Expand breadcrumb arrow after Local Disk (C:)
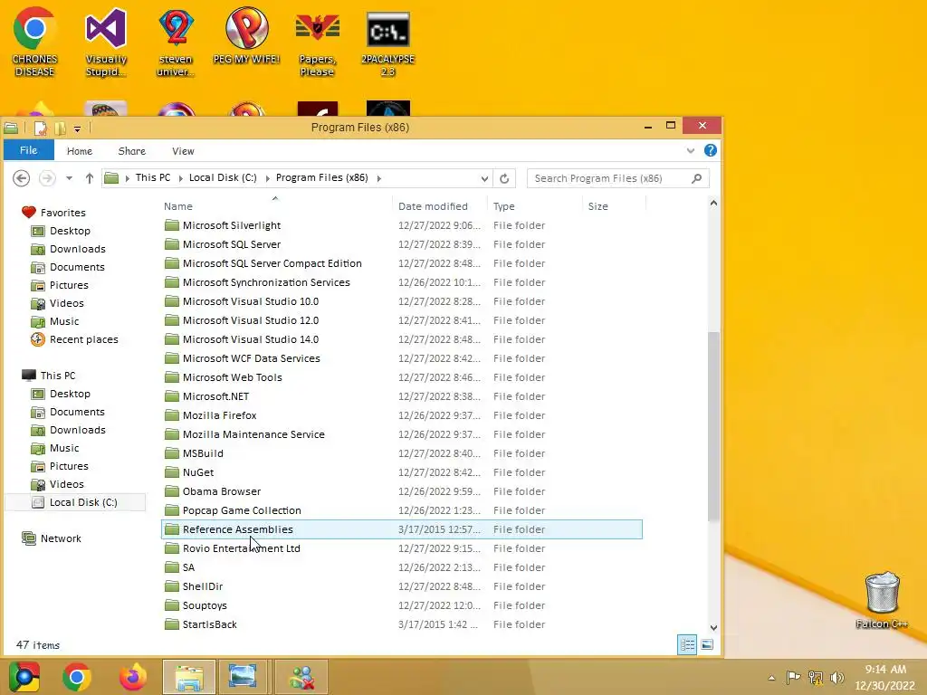The height and width of the screenshot is (695, 927). (267, 178)
